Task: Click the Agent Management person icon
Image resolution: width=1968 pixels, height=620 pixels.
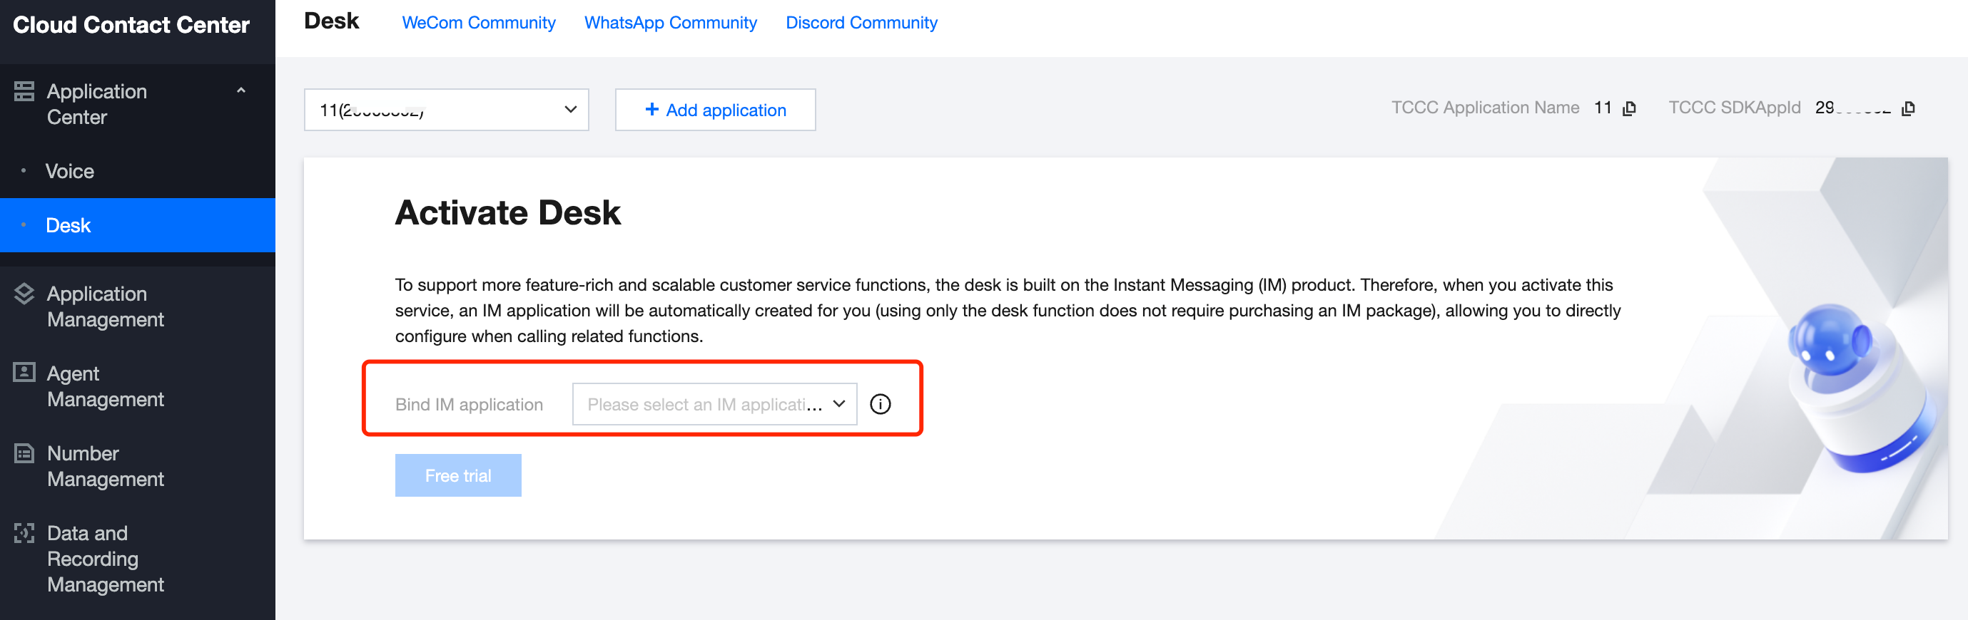Action: point(24,372)
